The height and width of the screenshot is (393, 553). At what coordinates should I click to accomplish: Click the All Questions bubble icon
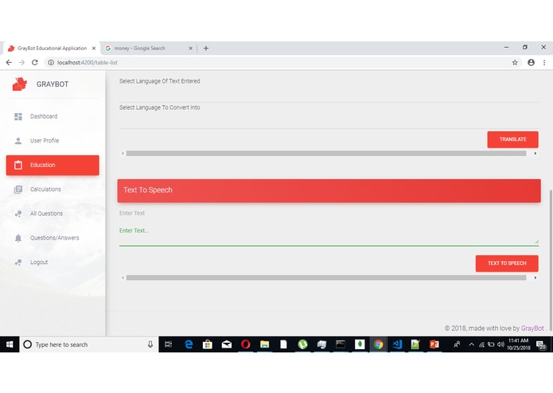18,213
